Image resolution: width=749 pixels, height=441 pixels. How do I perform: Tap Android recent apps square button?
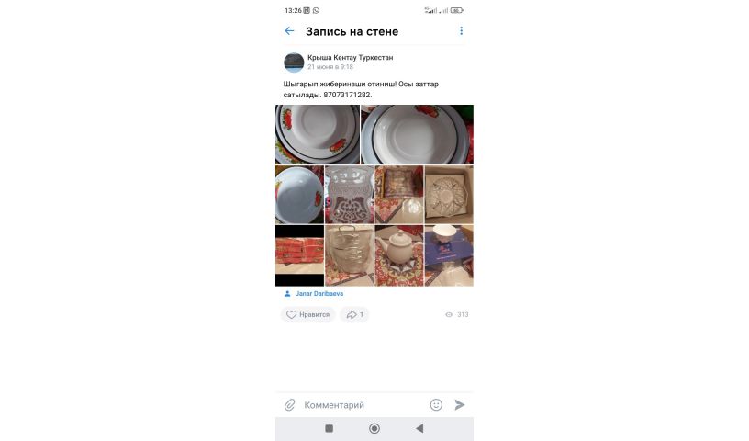330,428
